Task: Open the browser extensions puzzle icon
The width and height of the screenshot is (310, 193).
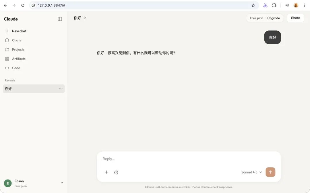Action: tap(274, 5)
